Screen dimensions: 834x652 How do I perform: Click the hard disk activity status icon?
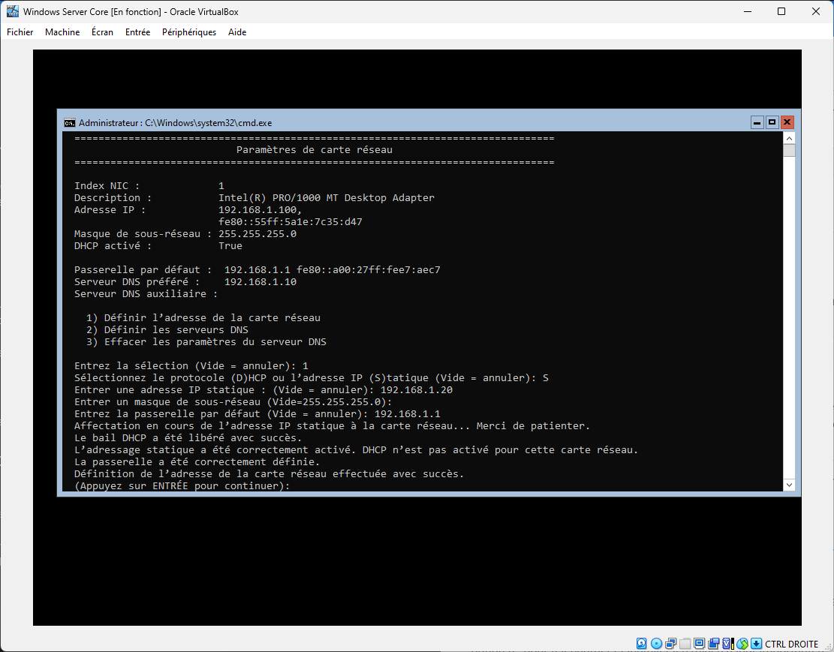(x=642, y=644)
